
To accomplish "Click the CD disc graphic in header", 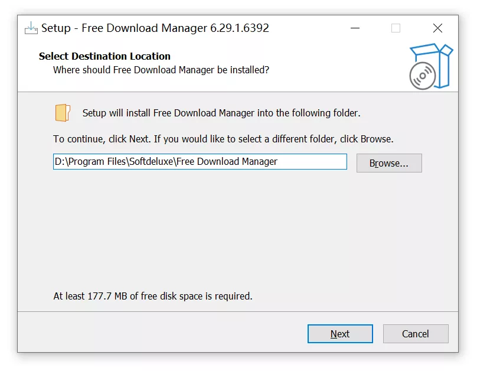I will tap(422, 76).
